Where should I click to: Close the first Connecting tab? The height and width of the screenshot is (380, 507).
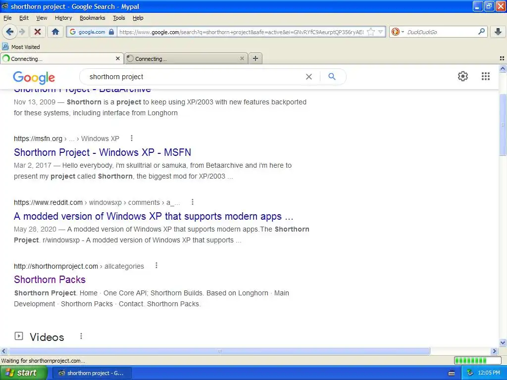118,58
